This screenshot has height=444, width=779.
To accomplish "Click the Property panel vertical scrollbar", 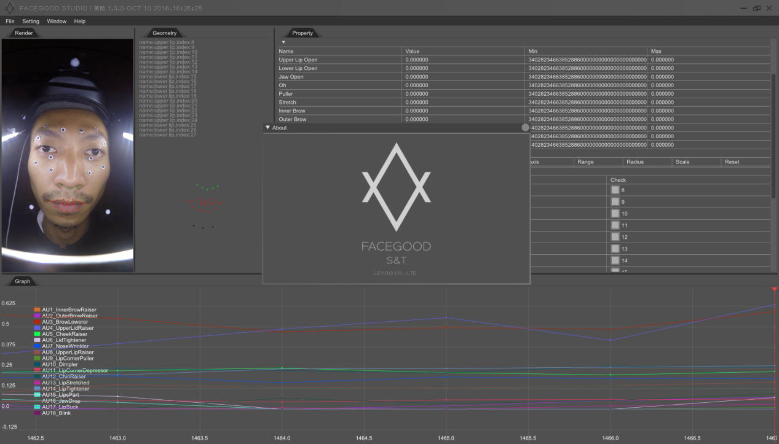I will pyautogui.click(x=773, y=135).
